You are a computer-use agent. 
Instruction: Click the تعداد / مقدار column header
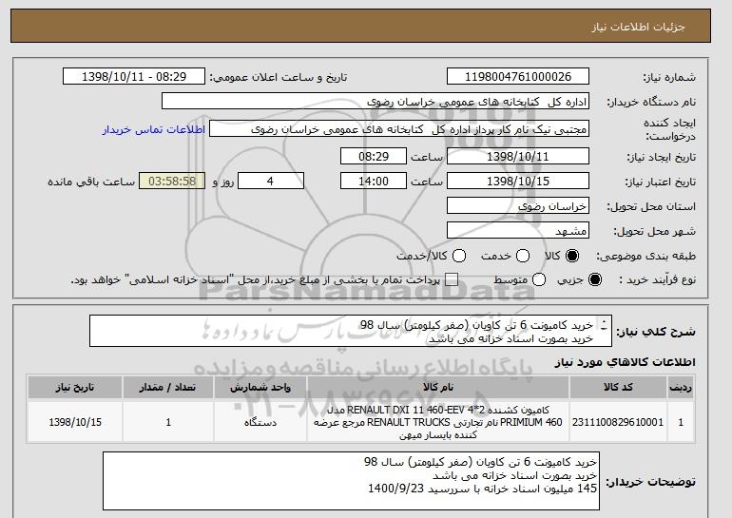pyautogui.click(x=168, y=387)
